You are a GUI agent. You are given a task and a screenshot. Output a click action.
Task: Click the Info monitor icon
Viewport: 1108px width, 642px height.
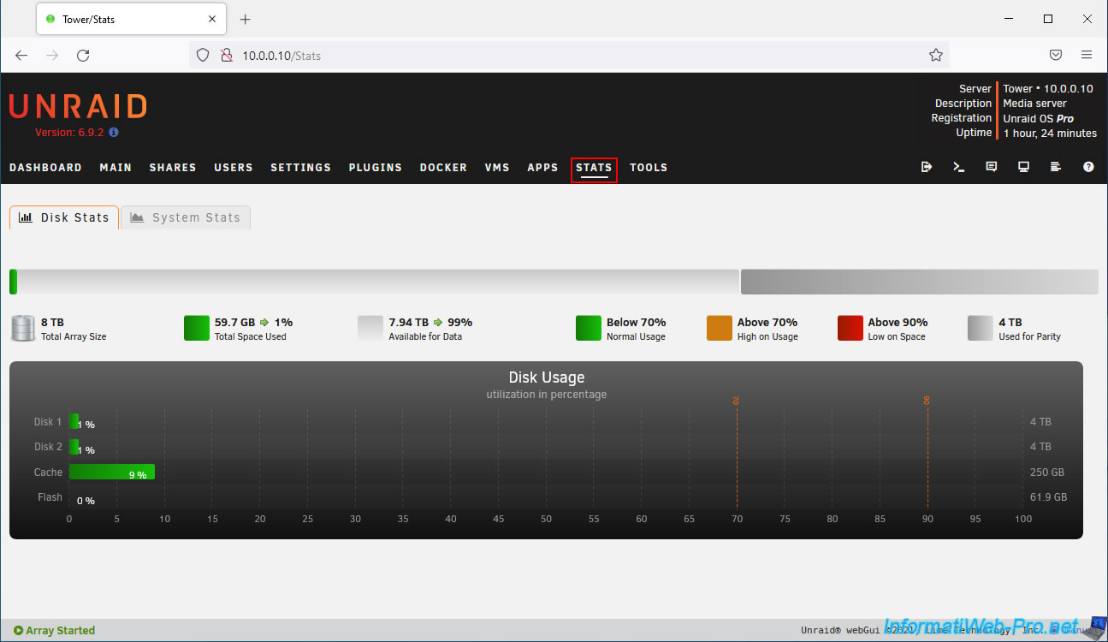(x=1023, y=167)
